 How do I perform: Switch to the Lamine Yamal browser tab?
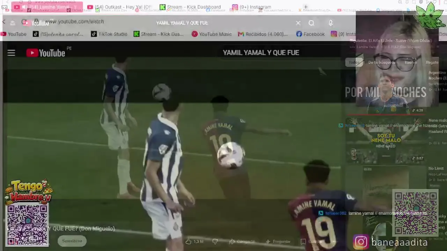[x=47, y=7]
